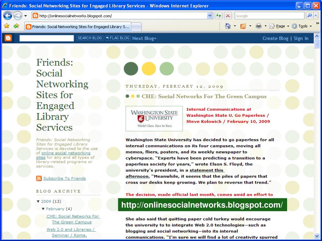Screen dimensions: 322x241
Task: Open search provider options dropdown arrow
Action: coord(316,16)
